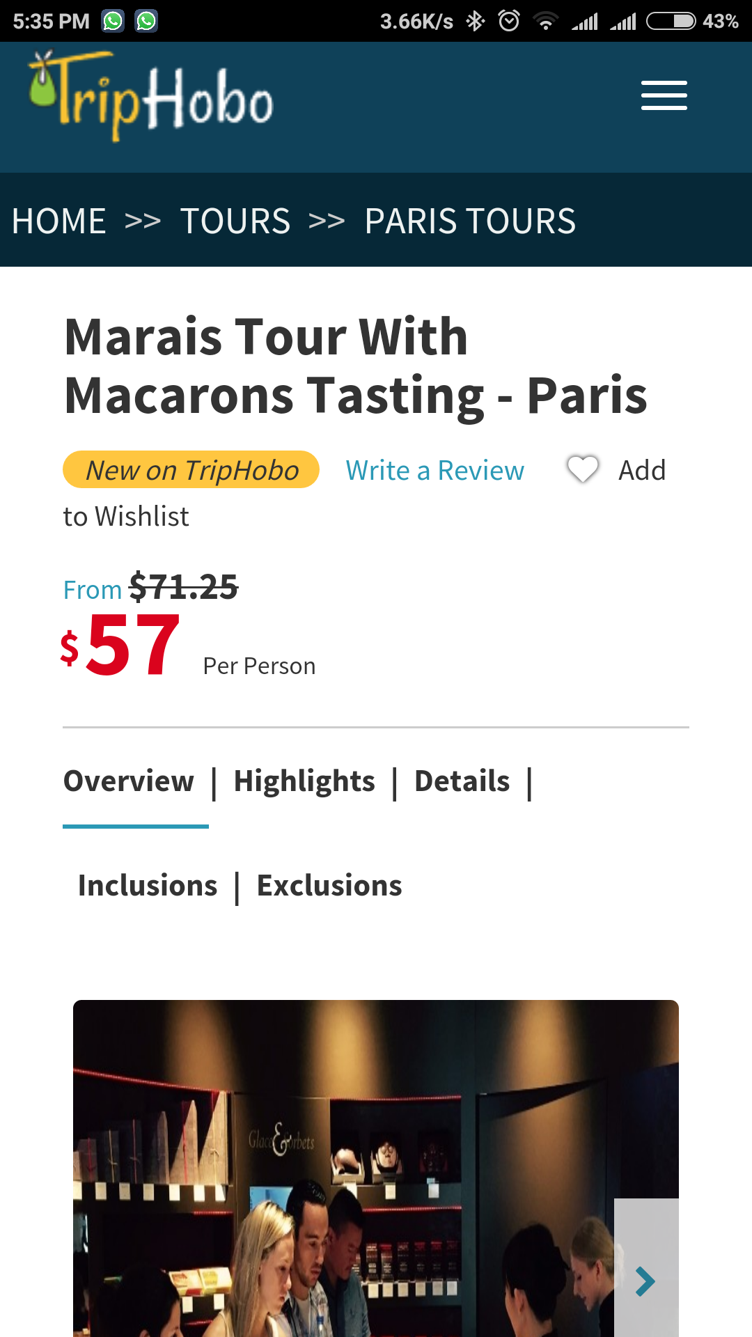This screenshot has height=1337, width=752.
Task: Select the Overview tab
Action: 129,781
